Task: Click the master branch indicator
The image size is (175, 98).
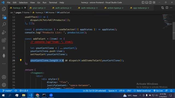Action: tap(7, 91)
